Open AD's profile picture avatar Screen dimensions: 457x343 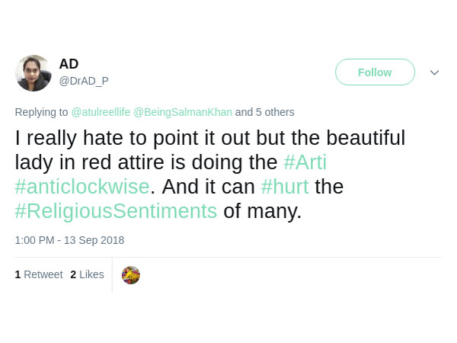pos(33,73)
